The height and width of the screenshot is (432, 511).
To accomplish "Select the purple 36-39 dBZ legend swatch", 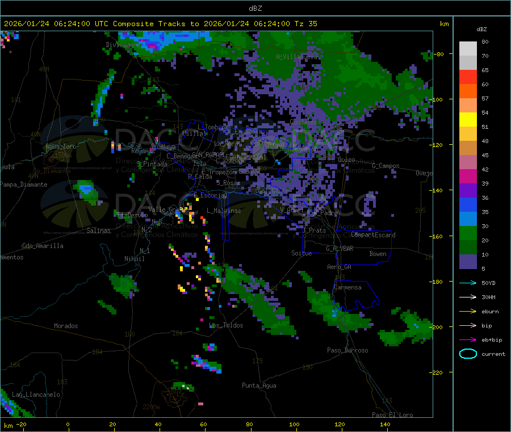I will [x=468, y=191].
